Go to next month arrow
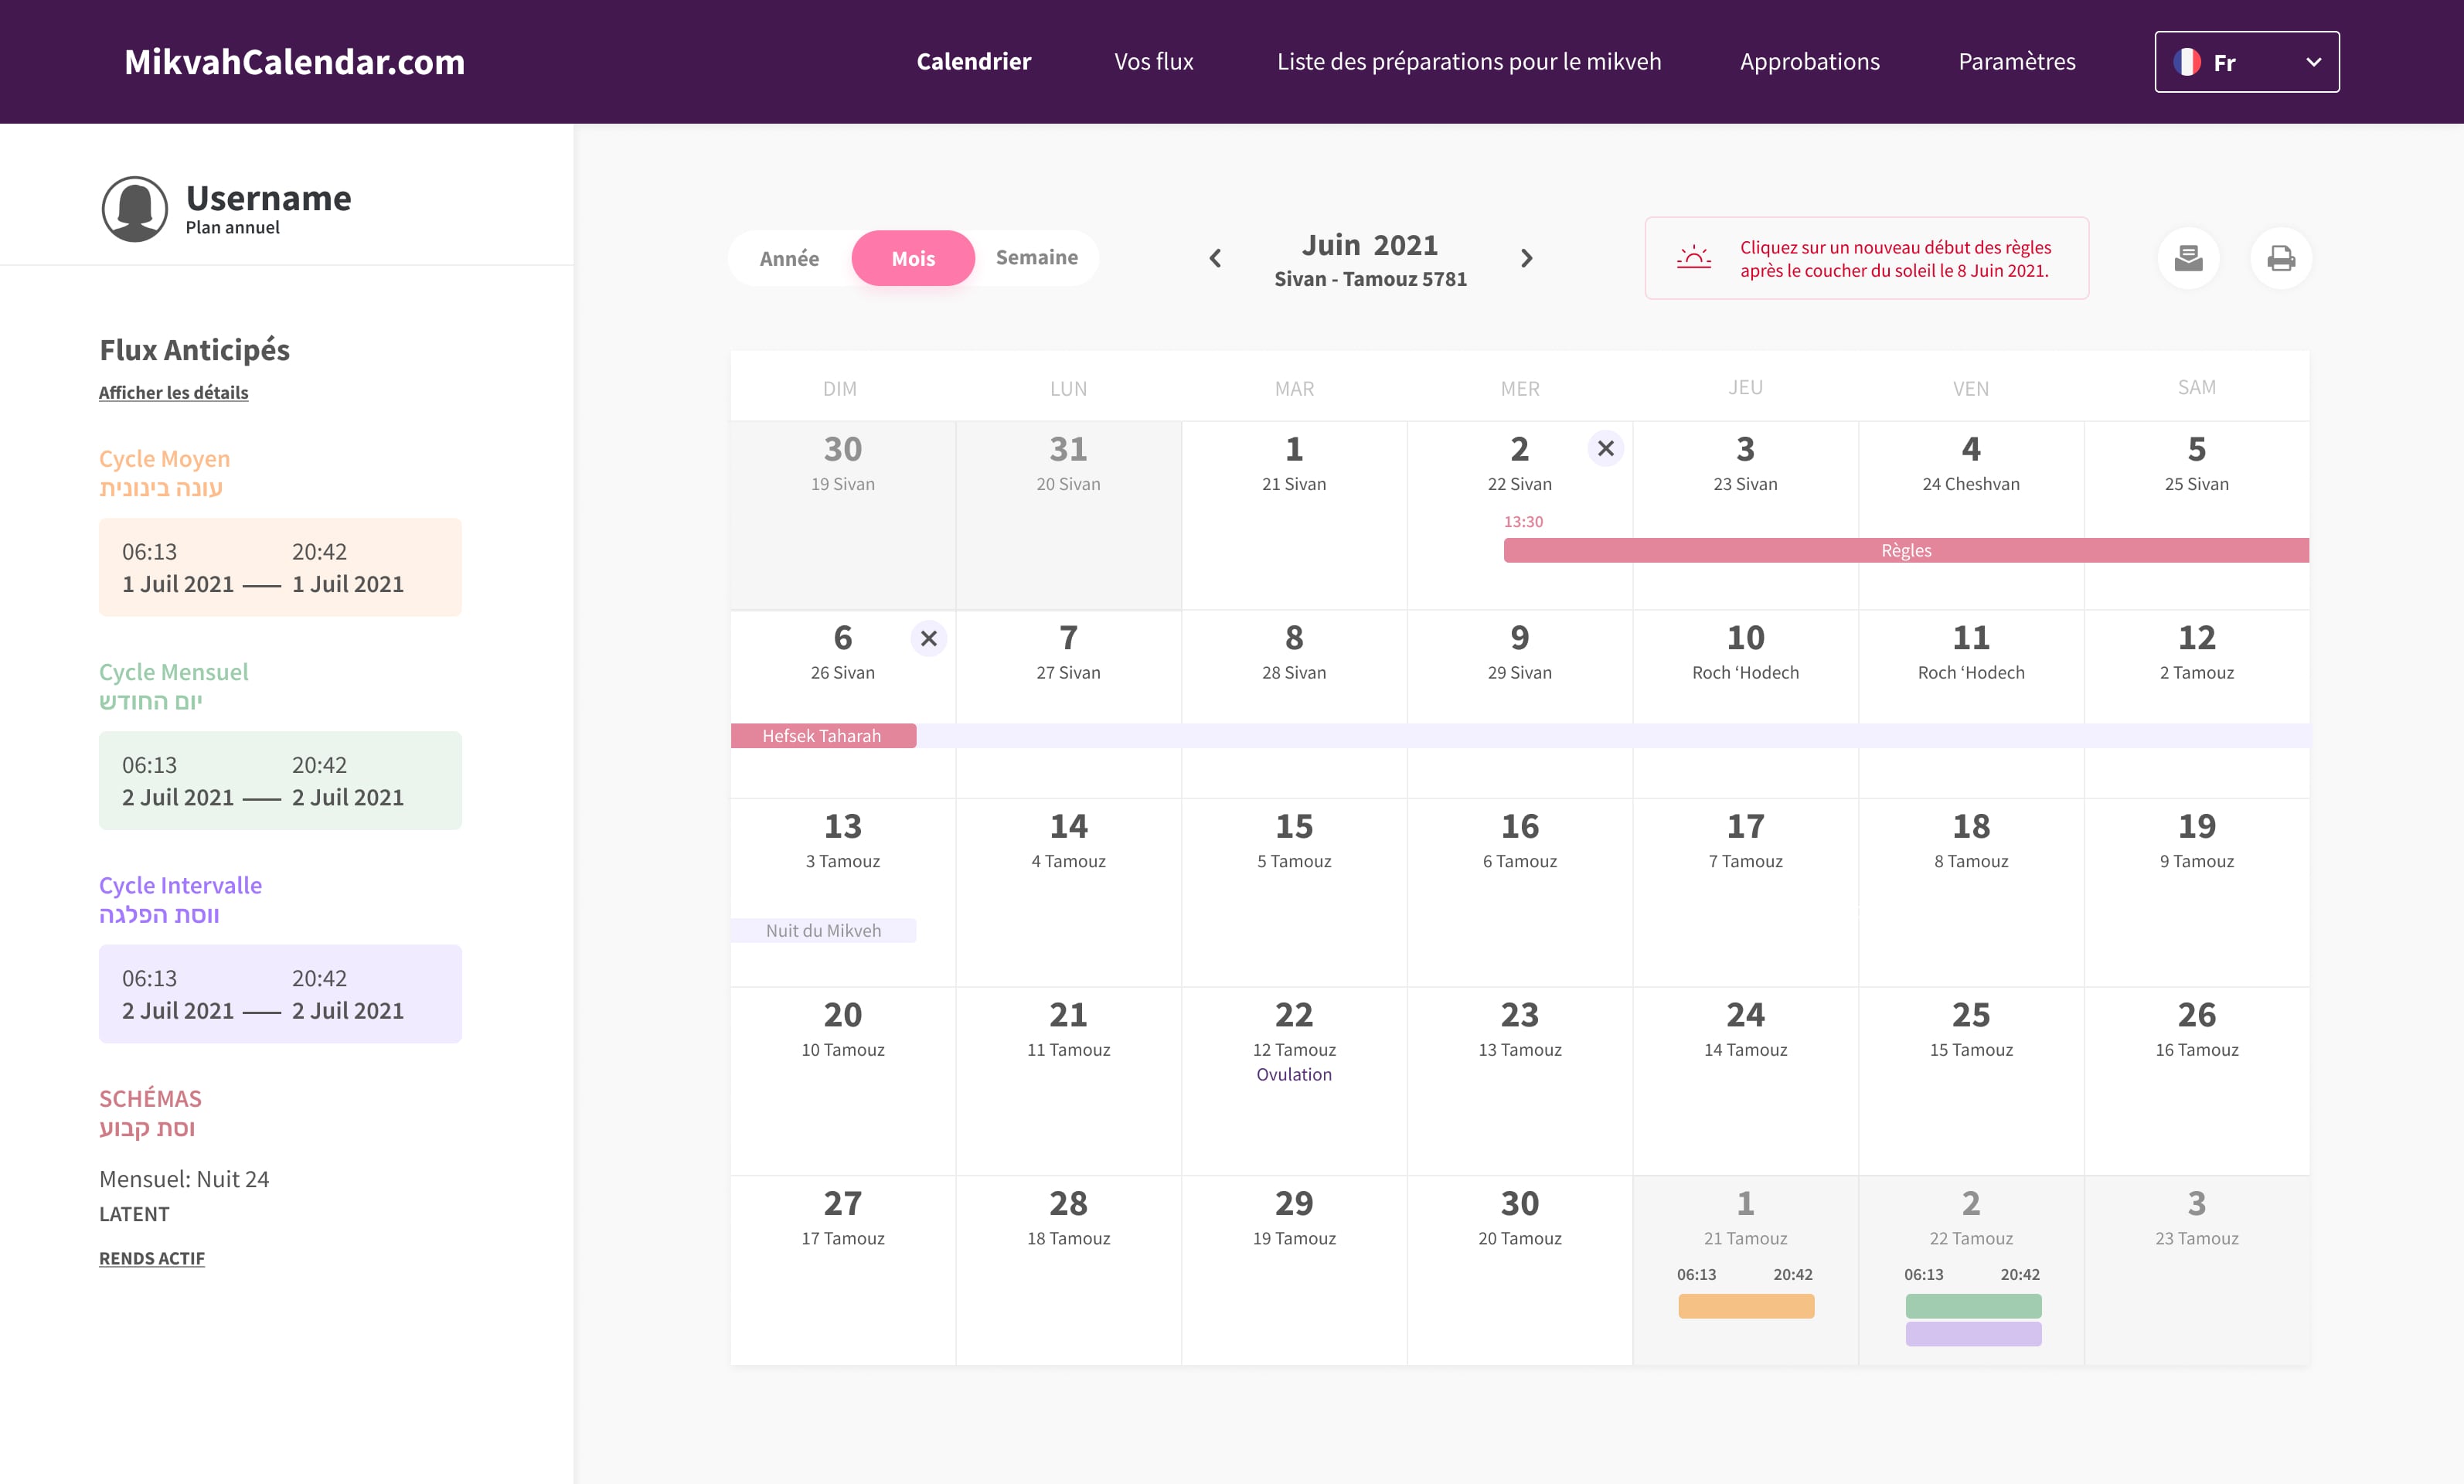 (1526, 259)
